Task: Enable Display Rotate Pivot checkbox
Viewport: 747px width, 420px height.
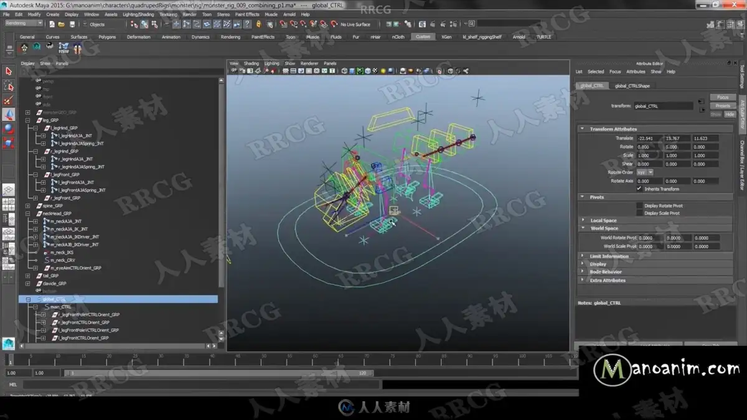Action: point(639,205)
